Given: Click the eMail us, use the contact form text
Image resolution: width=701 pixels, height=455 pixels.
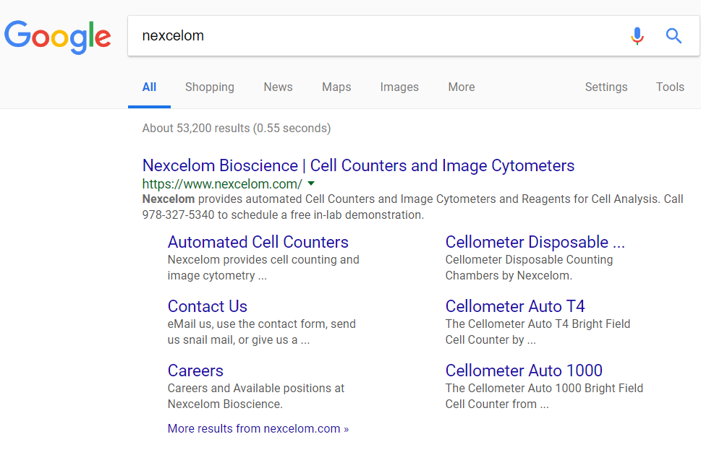Looking at the screenshot, I should point(262,331).
